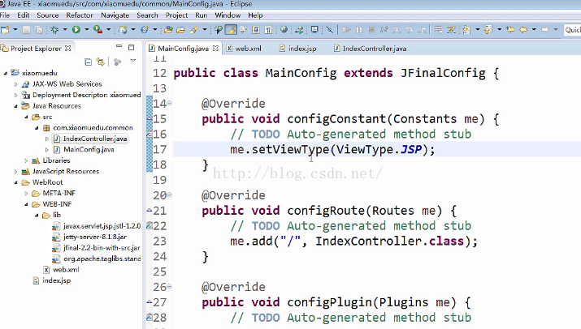Viewport: 581px width, 329px height.
Task: Click the web services launch icon
Action: (299, 29)
